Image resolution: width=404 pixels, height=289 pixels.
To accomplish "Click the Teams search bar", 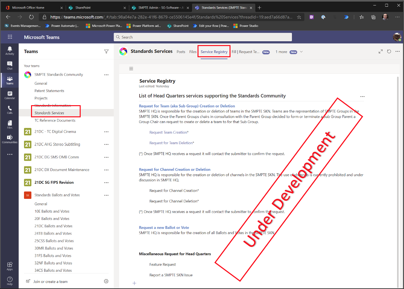I will (x=203, y=37).
